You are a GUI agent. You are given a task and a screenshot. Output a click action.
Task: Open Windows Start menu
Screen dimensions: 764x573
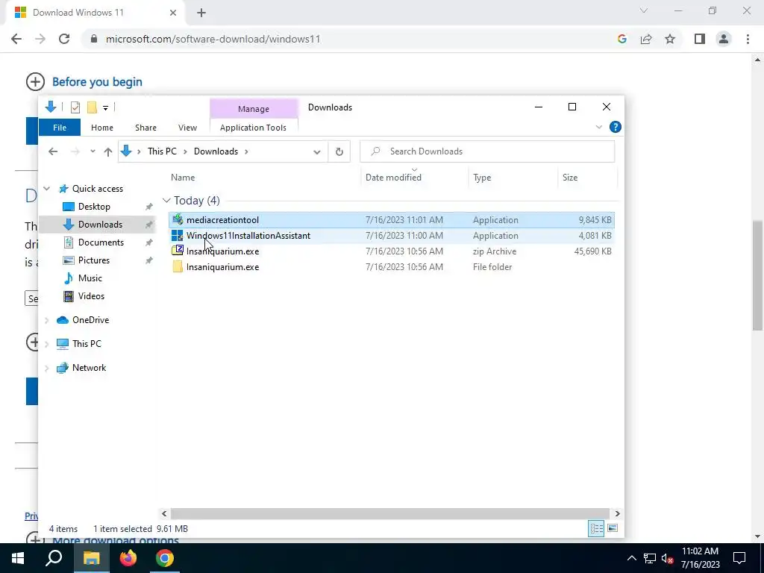point(18,558)
